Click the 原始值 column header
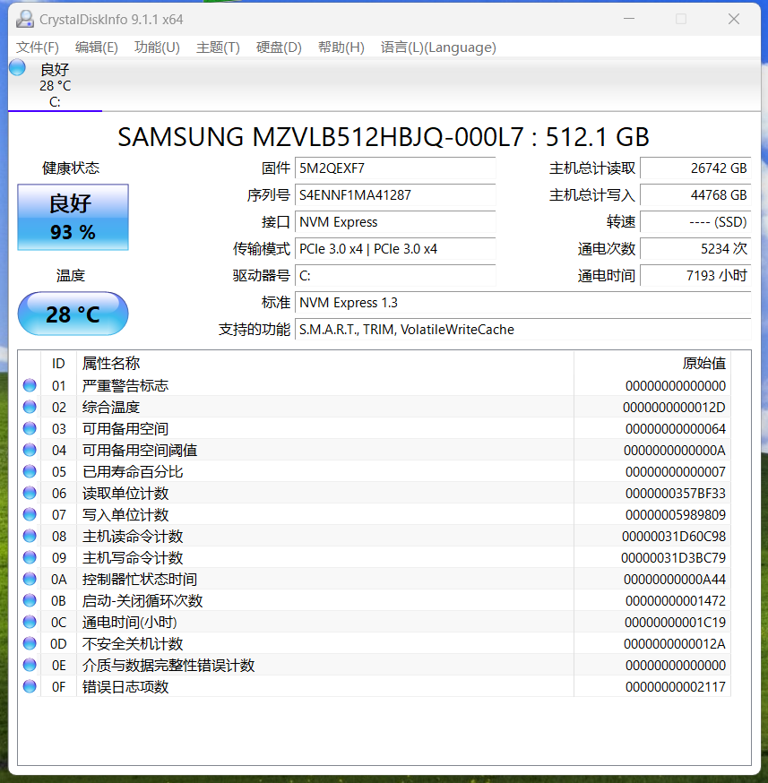768x783 pixels. (703, 363)
